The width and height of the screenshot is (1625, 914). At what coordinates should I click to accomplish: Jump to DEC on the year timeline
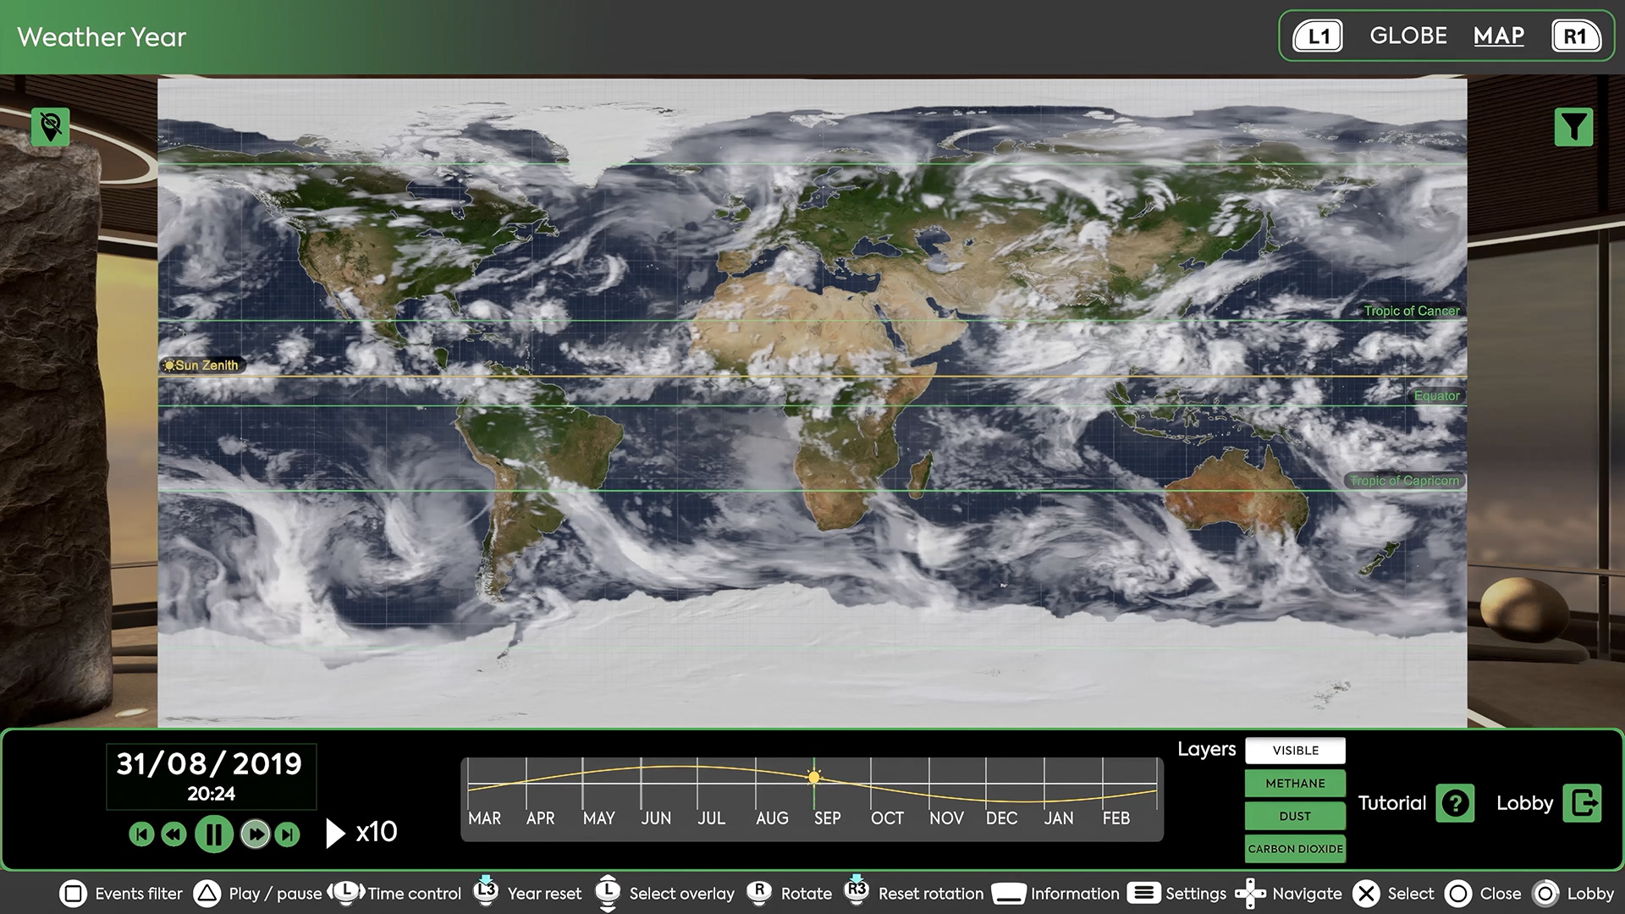(1001, 818)
